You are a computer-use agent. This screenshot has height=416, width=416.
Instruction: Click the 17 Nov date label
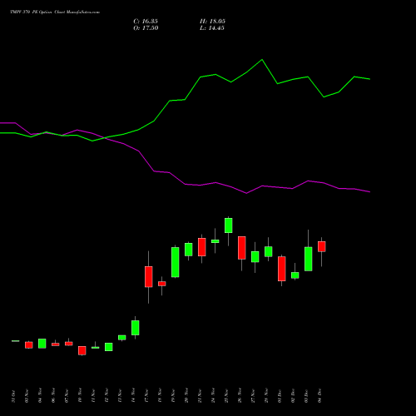146,396
